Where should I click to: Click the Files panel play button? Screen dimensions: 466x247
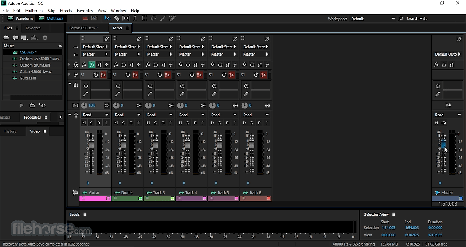21,105
